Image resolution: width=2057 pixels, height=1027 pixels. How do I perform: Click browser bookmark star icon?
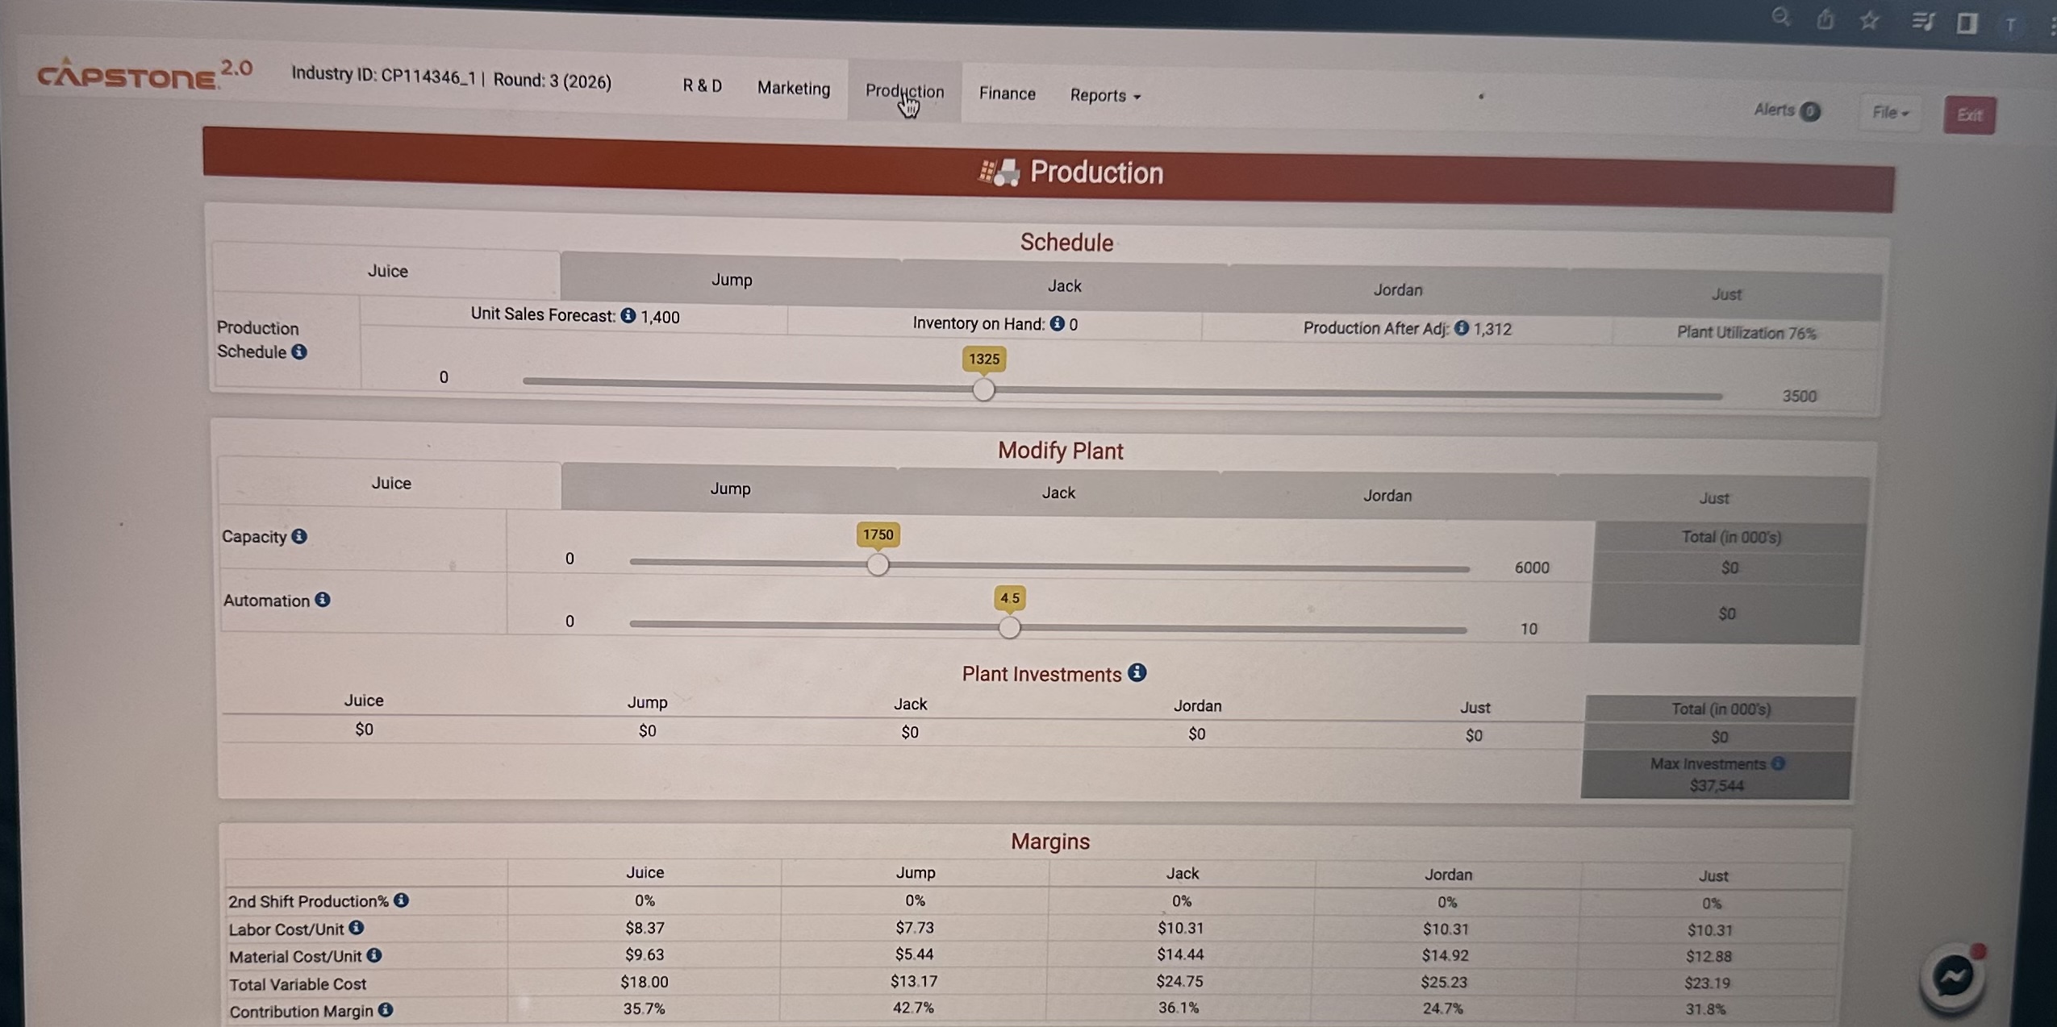1869,21
